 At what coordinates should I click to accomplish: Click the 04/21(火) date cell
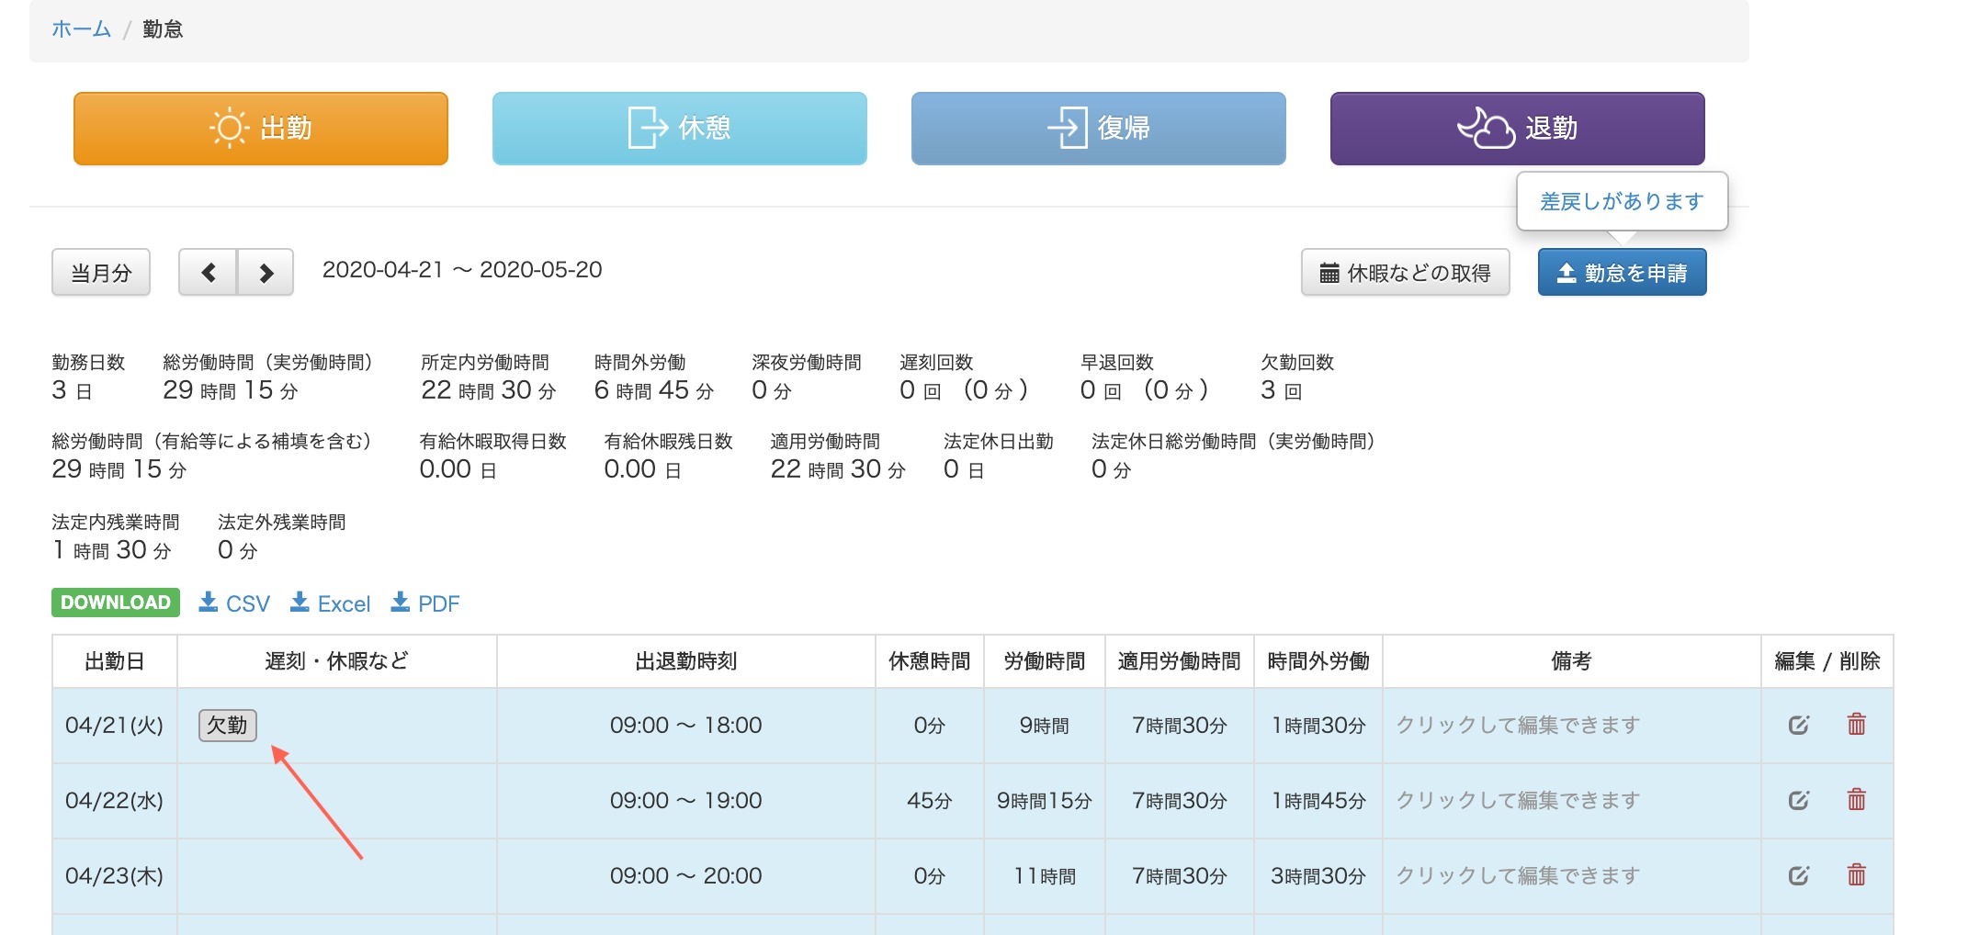[x=115, y=726]
